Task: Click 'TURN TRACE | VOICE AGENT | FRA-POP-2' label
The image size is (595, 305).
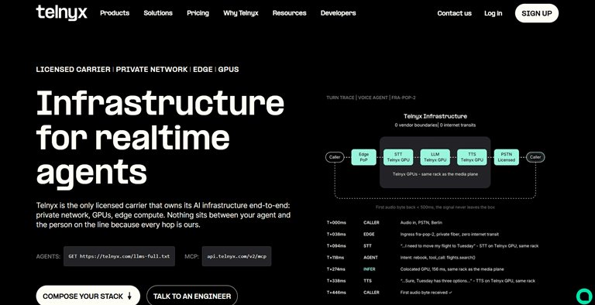Action: 371,98
